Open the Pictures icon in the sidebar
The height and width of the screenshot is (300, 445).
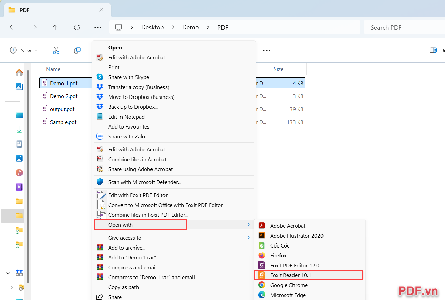click(19, 159)
